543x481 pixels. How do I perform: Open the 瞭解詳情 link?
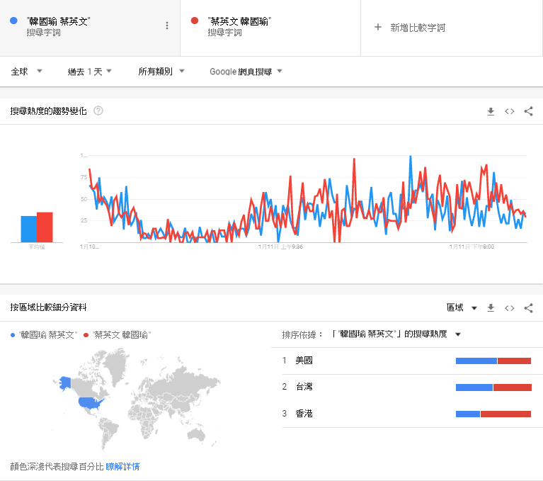point(122,466)
